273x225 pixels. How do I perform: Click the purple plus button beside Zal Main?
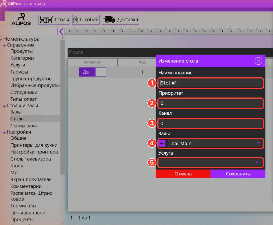(x=162, y=143)
